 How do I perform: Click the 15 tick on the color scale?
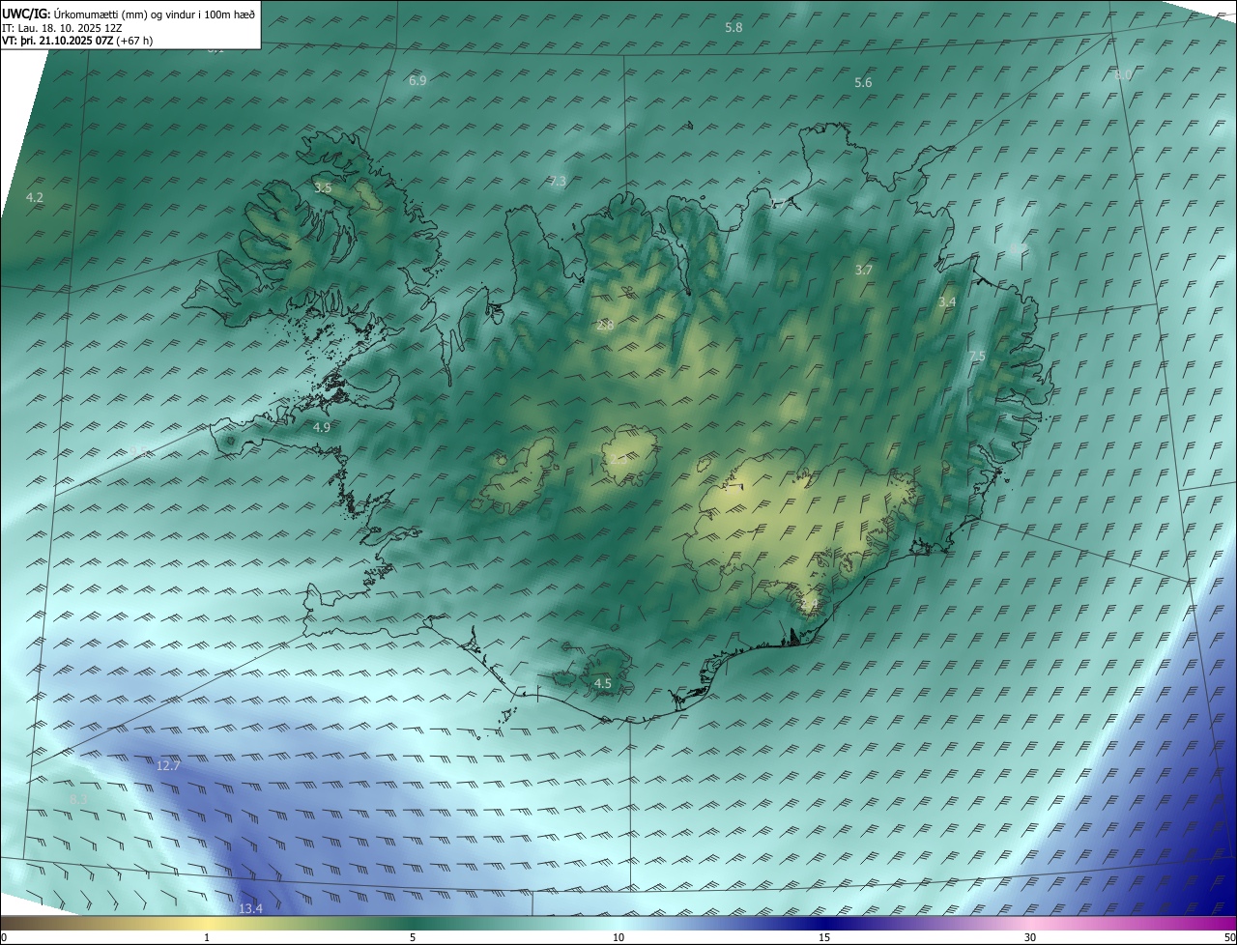pyautogui.click(x=824, y=937)
